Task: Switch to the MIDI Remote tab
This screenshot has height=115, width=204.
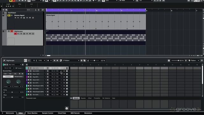Action: pyautogui.click(x=75, y=113)
